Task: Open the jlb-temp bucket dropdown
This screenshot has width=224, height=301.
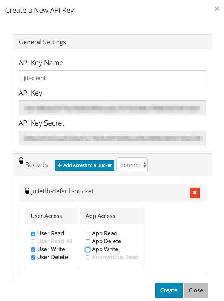Action: 132,165
